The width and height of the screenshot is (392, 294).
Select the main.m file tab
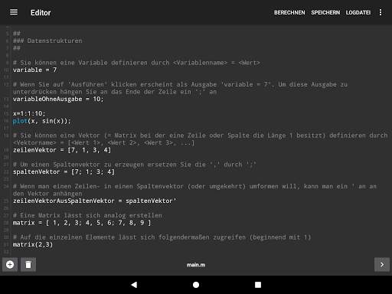196,265
